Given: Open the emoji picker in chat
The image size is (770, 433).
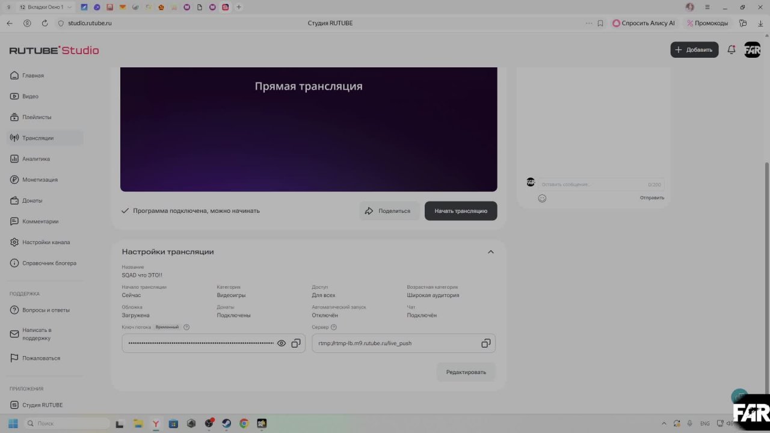Looking at the screenshot, I should [x=542, y=198].
